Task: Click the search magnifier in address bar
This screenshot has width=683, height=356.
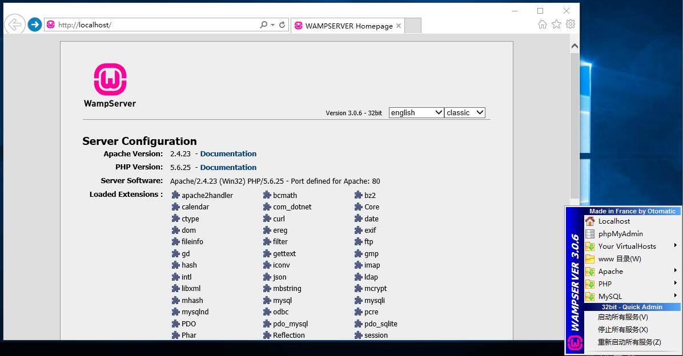Action: point(263,25)
